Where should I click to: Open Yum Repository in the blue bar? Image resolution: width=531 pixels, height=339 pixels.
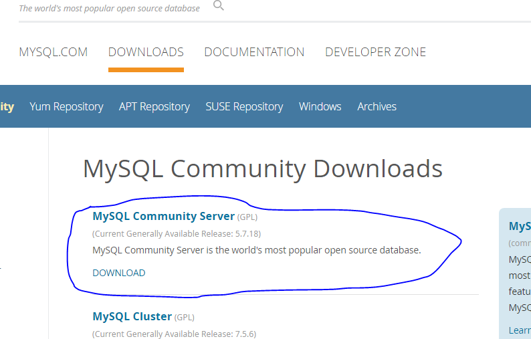tap(66, 107)
